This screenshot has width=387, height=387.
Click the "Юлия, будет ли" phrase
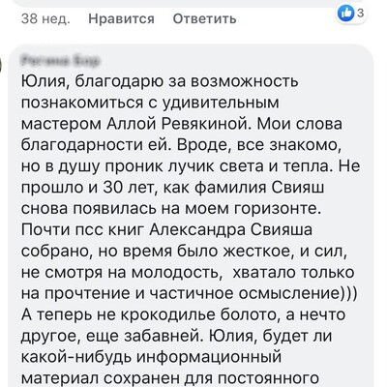point(270,336)
